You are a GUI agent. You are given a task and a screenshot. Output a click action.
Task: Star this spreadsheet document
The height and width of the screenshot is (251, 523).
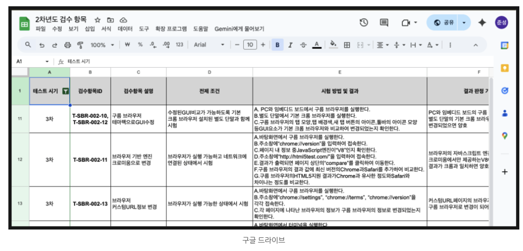click(x=97, y=19)
